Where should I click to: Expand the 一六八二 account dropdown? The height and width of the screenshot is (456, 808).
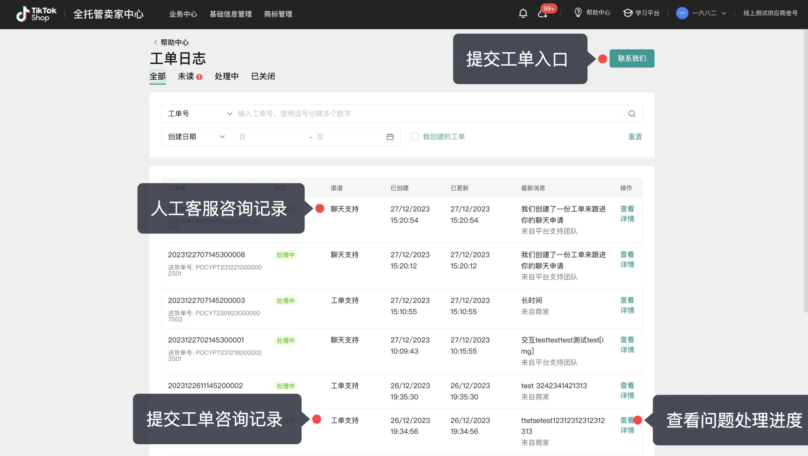[x=709, y=13]
